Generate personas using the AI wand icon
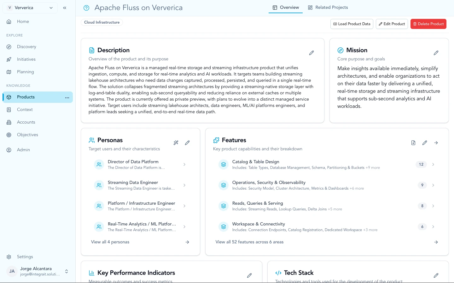The height and width of the screenshot is (283, 454). 176,142
